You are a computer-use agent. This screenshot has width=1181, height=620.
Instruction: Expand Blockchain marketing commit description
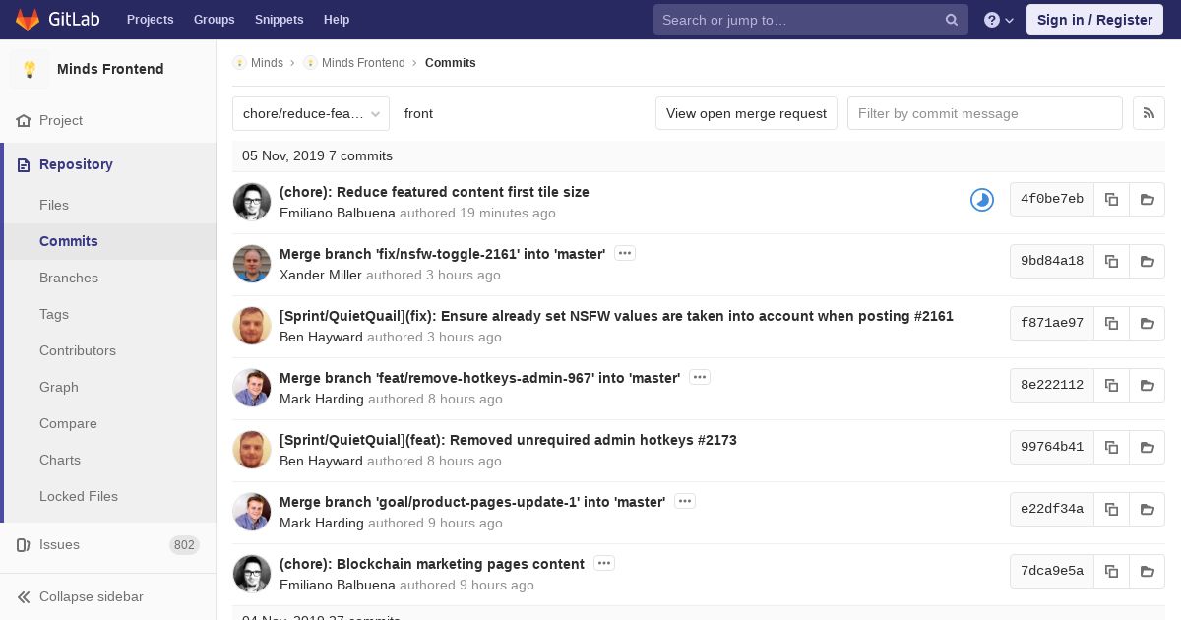point(604,563)
